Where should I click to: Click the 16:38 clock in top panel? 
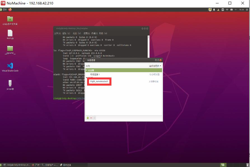point(241,10)
